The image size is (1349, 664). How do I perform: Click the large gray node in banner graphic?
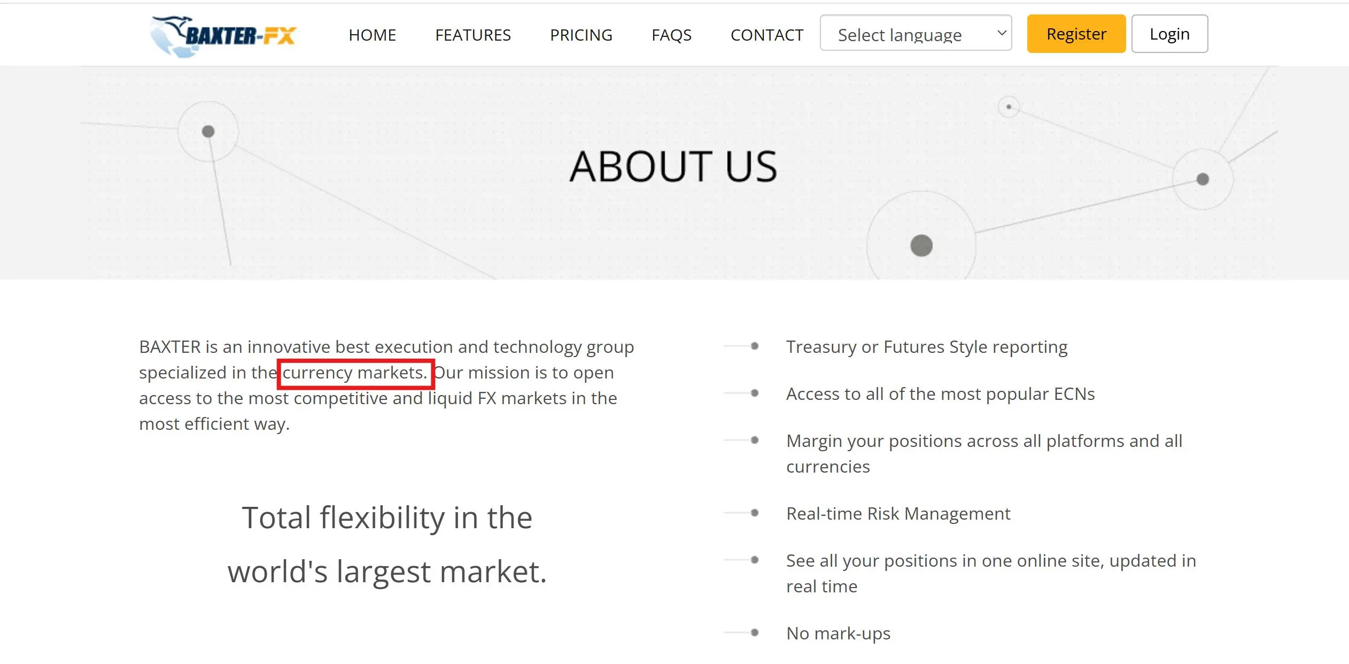tap(921, 245)
